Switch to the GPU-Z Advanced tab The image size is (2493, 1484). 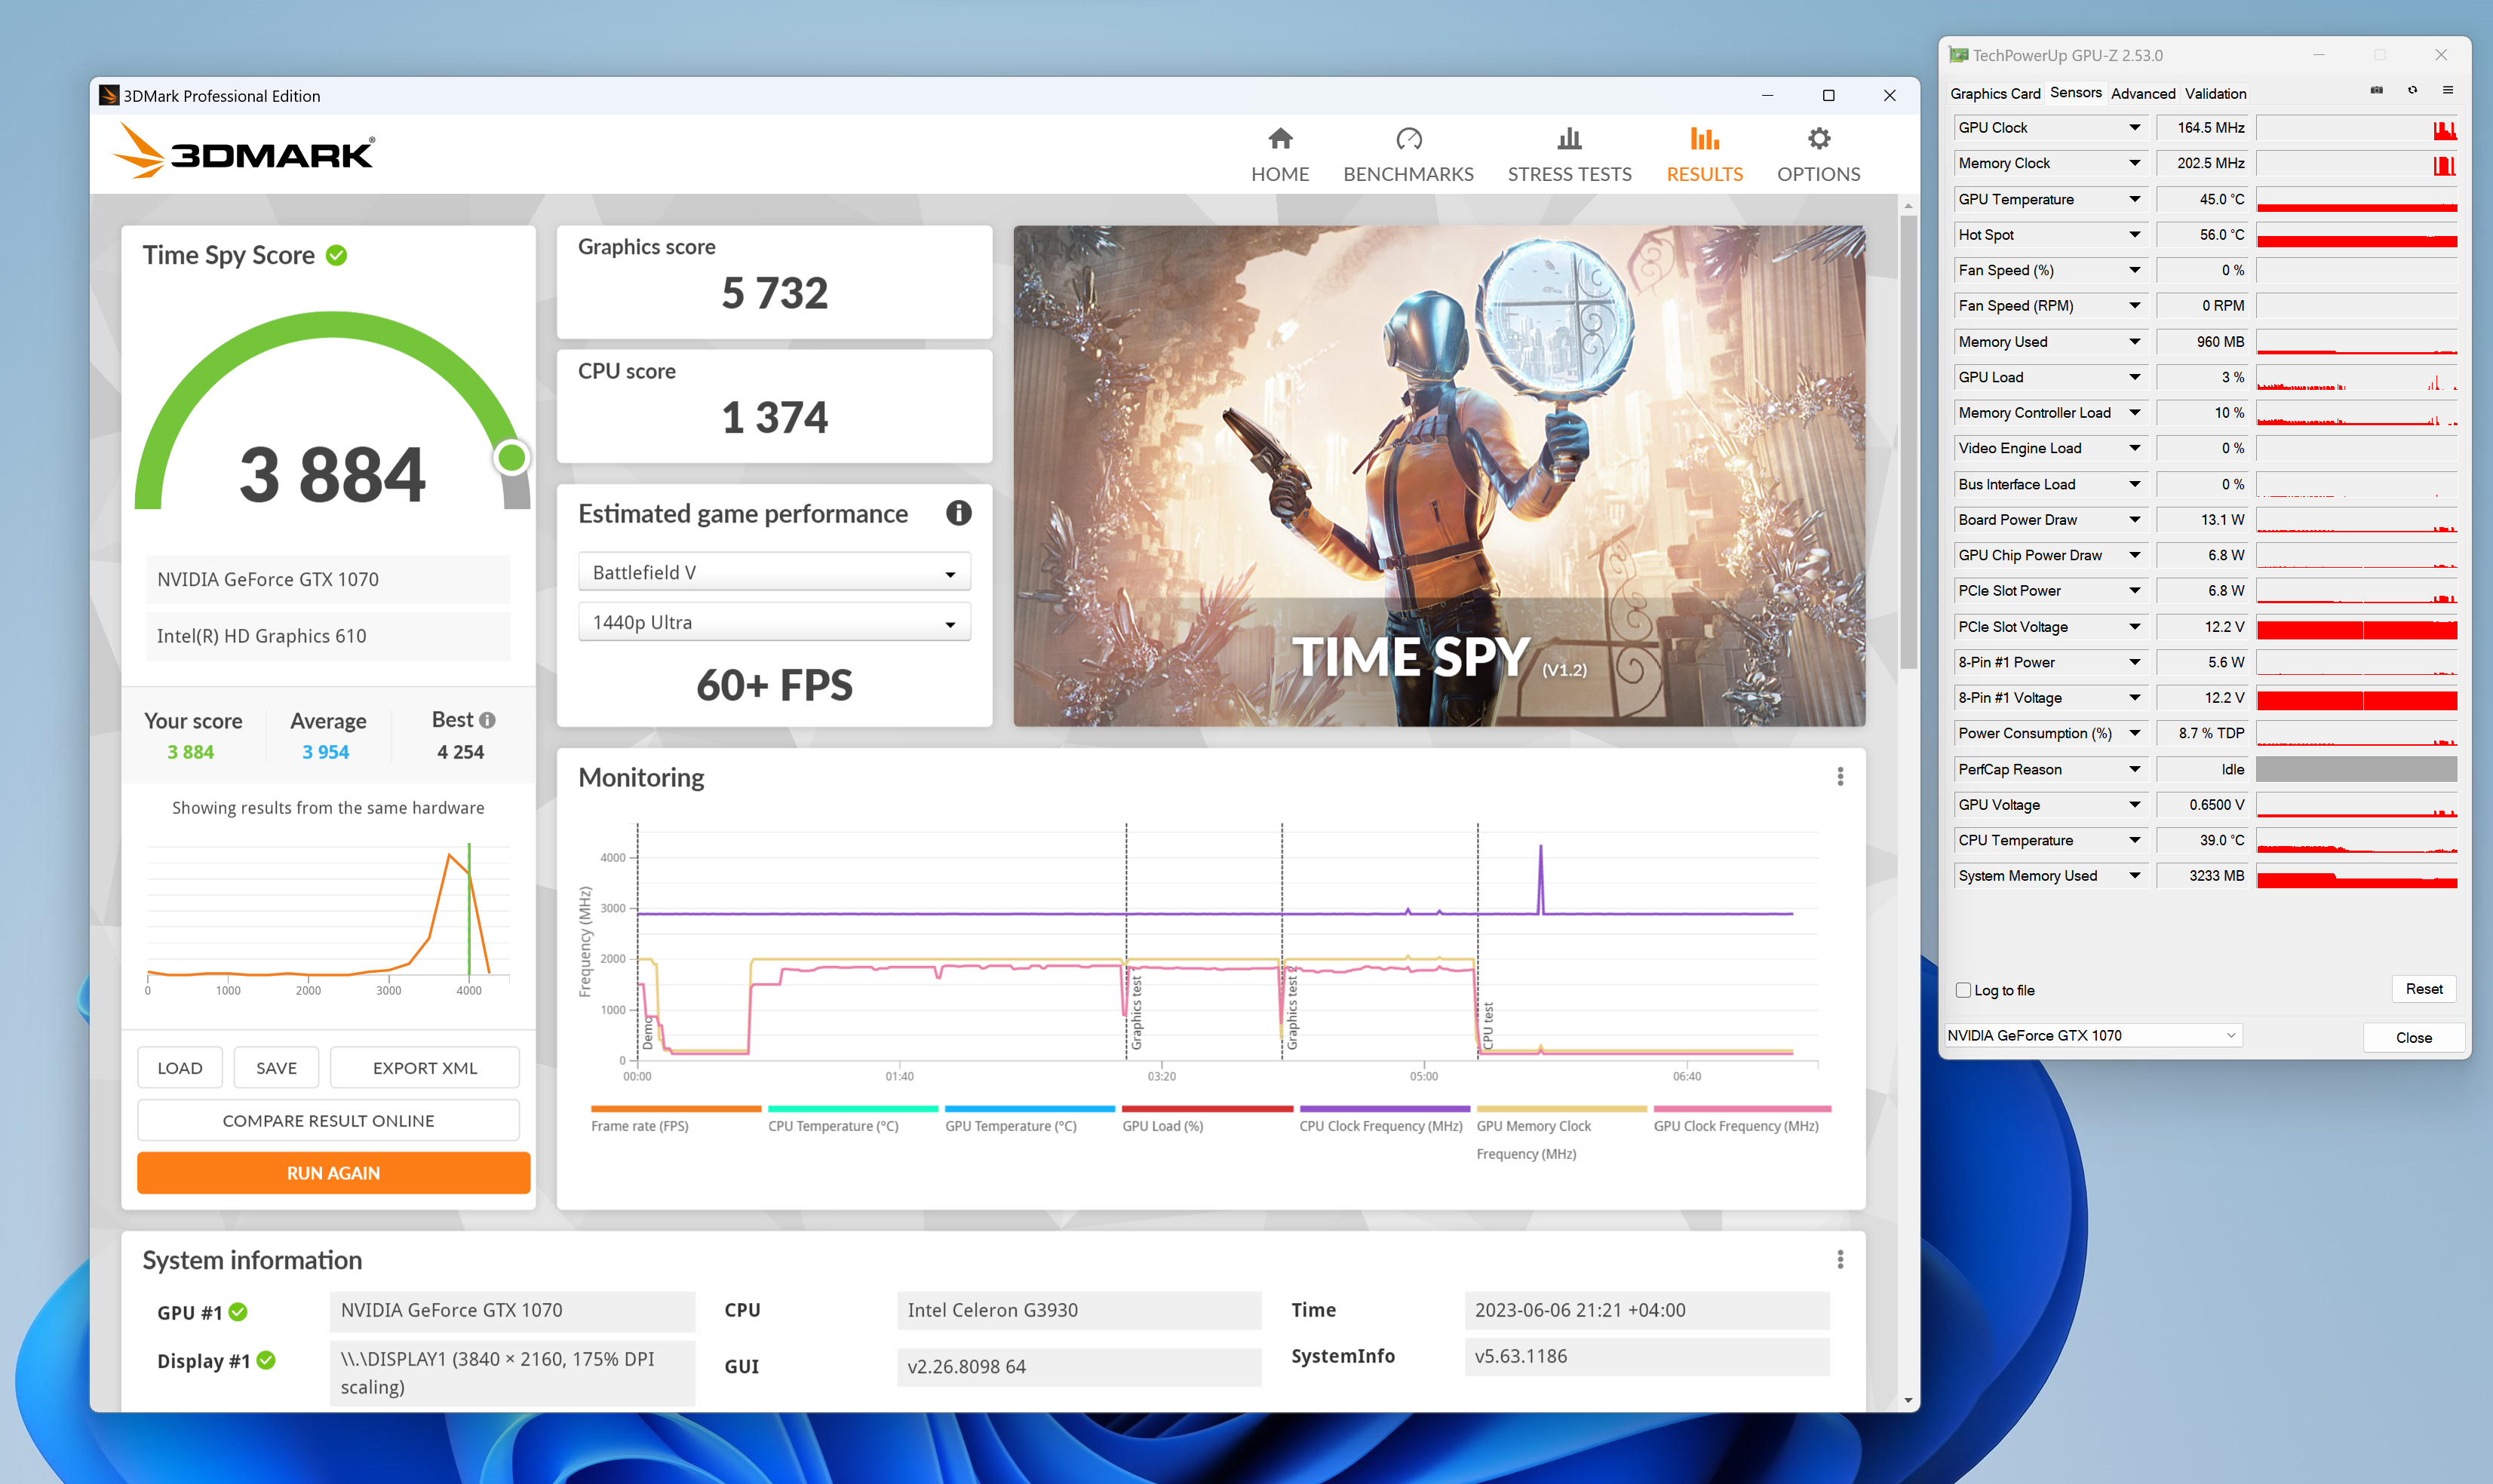[x=2142, y=94]
